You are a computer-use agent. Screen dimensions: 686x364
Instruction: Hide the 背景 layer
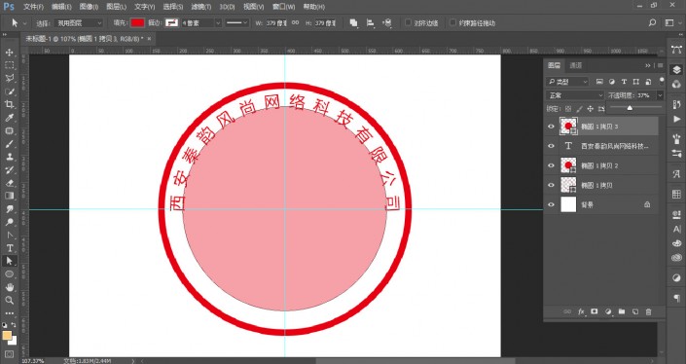pos(552,204)
